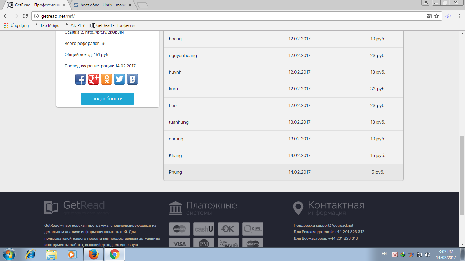The height and width of the screenshot is (261, 465).
Task: Click the PM Perfect Money icon
Action: pos(204,243)
